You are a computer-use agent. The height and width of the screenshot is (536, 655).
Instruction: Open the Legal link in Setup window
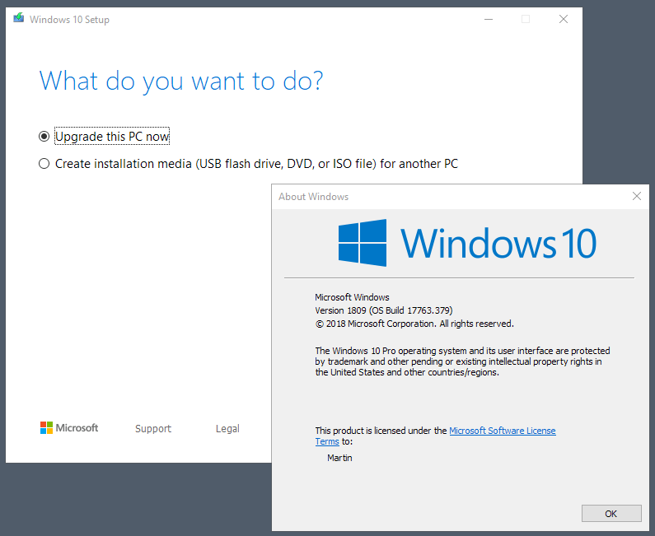coord(227,429)
